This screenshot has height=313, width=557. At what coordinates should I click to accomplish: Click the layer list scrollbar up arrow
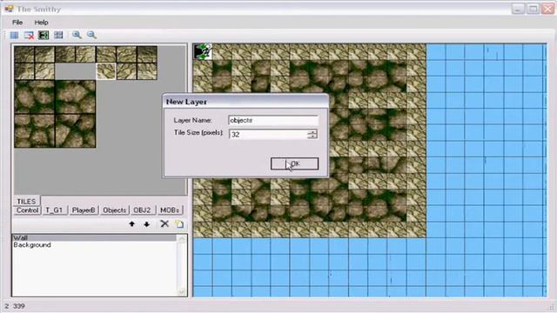pyautogui.click(x=182, y=239)
